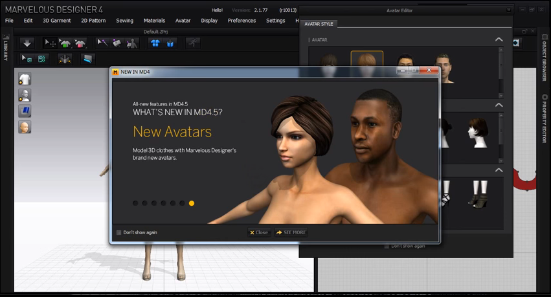Viewport: 551px width, 297px height.
Task: Click the Close button in the dialog footer
Action: [259, 232]
